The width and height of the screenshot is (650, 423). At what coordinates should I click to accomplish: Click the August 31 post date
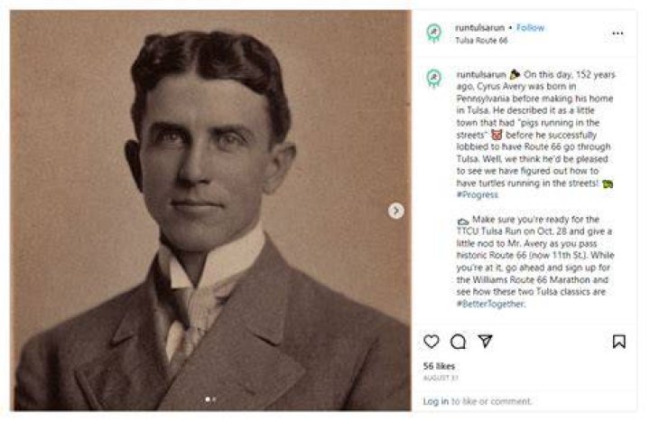click(x=441, y=378)
